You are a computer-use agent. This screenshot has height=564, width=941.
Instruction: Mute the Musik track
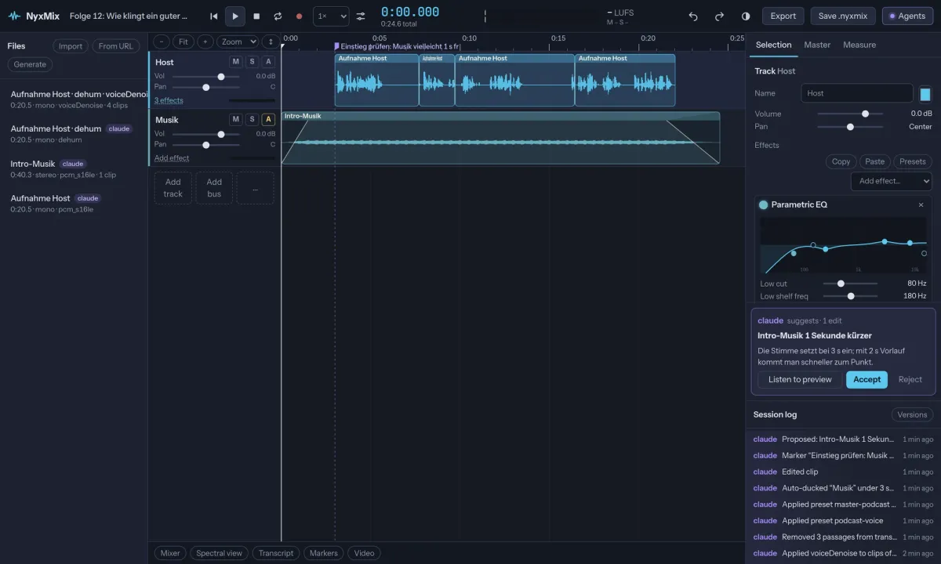coord(236,119)
